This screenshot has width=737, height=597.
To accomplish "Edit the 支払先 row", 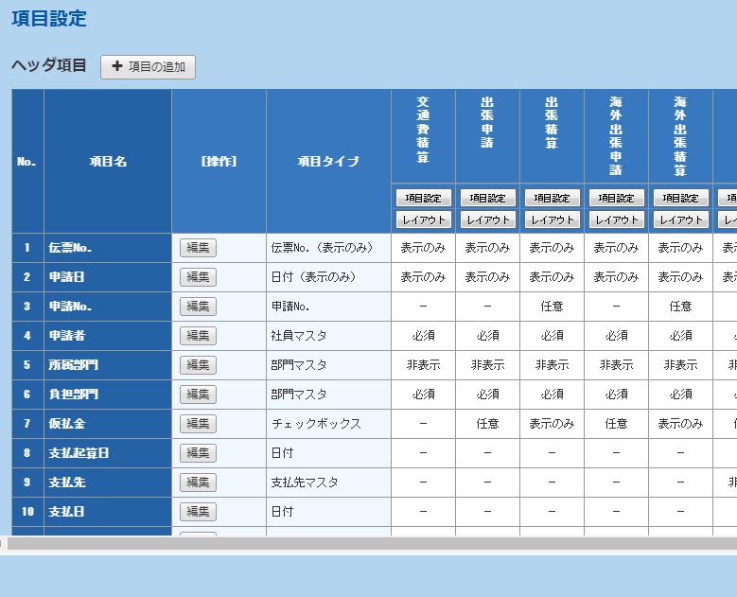I will (198, 483).
